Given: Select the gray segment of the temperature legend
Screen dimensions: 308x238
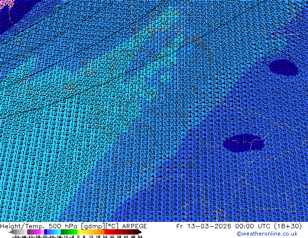Looking at the screenshot, I should pyautogui.click(x=18, y=232).
